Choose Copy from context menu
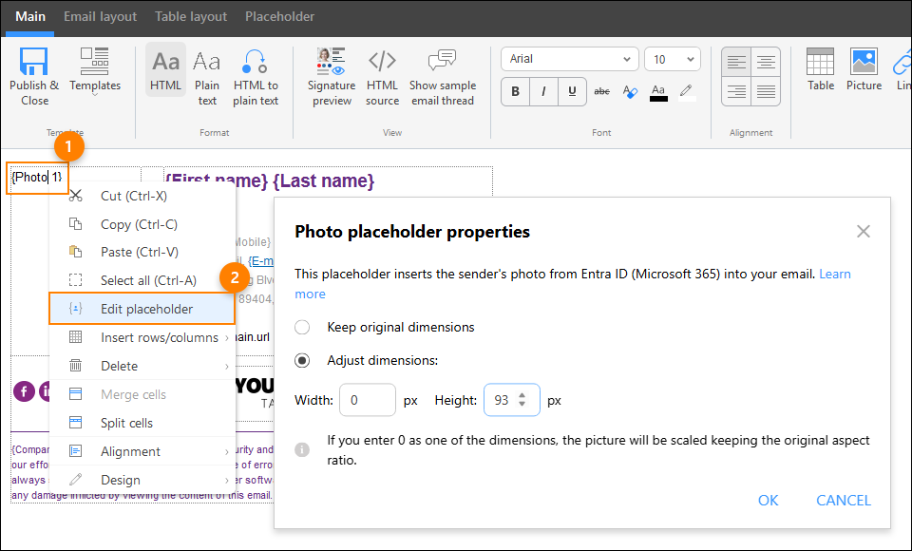The image size is (912, 551). 142,224
